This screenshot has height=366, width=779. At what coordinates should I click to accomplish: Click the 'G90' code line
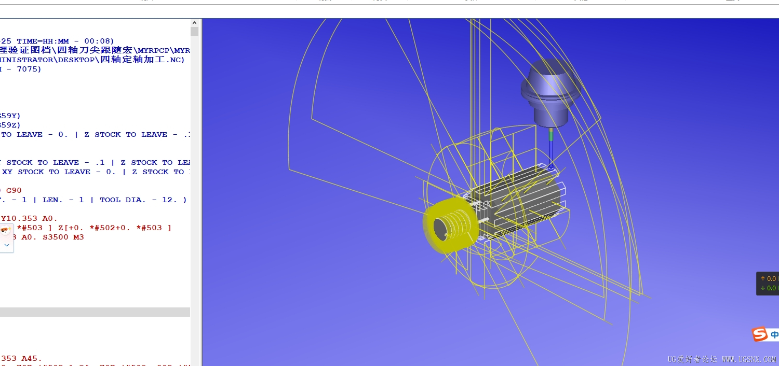(11, 190)
